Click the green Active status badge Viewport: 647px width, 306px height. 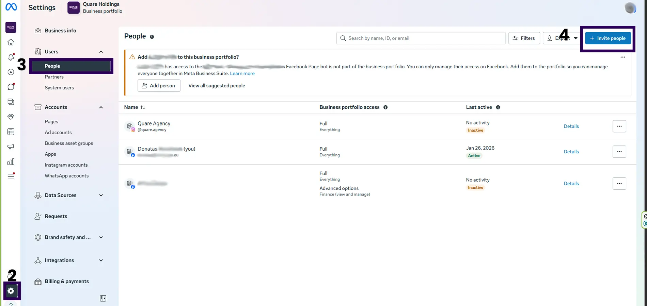tap(474, 156)
